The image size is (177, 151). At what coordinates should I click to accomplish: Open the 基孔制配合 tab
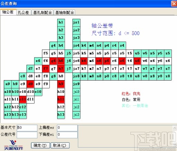click(x=42, y=12)
